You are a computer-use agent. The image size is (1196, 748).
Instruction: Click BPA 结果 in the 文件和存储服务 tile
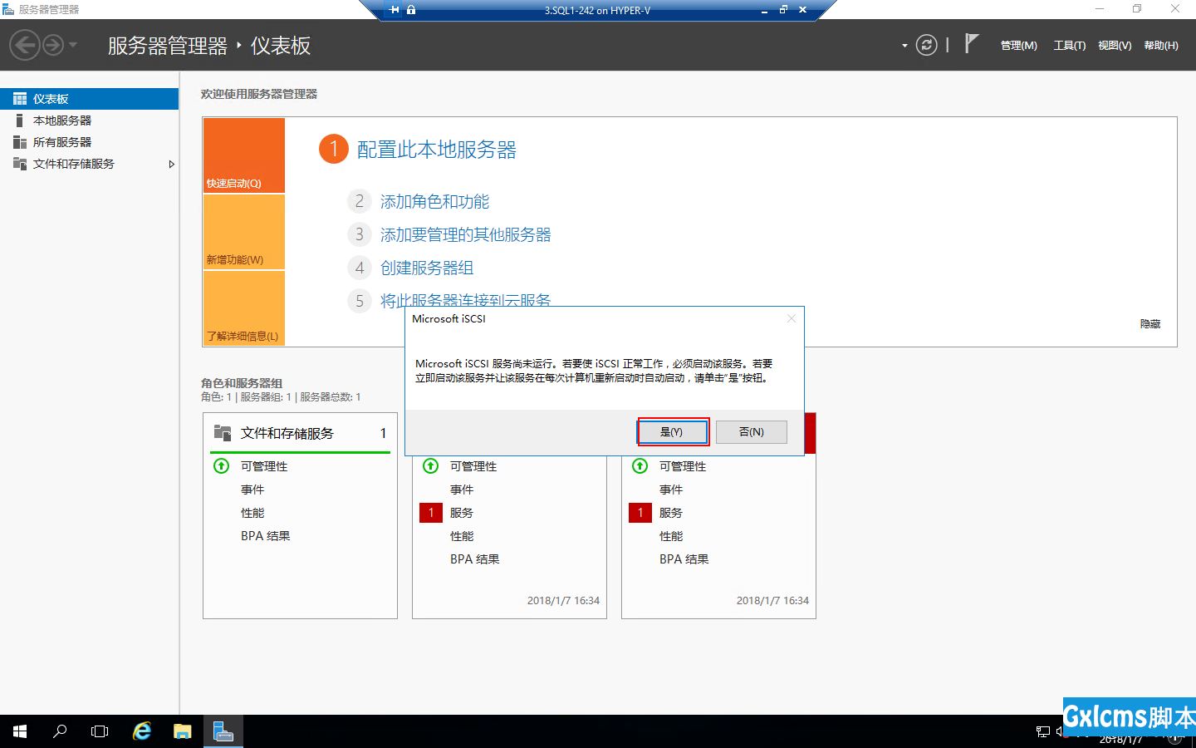point(266,536)
